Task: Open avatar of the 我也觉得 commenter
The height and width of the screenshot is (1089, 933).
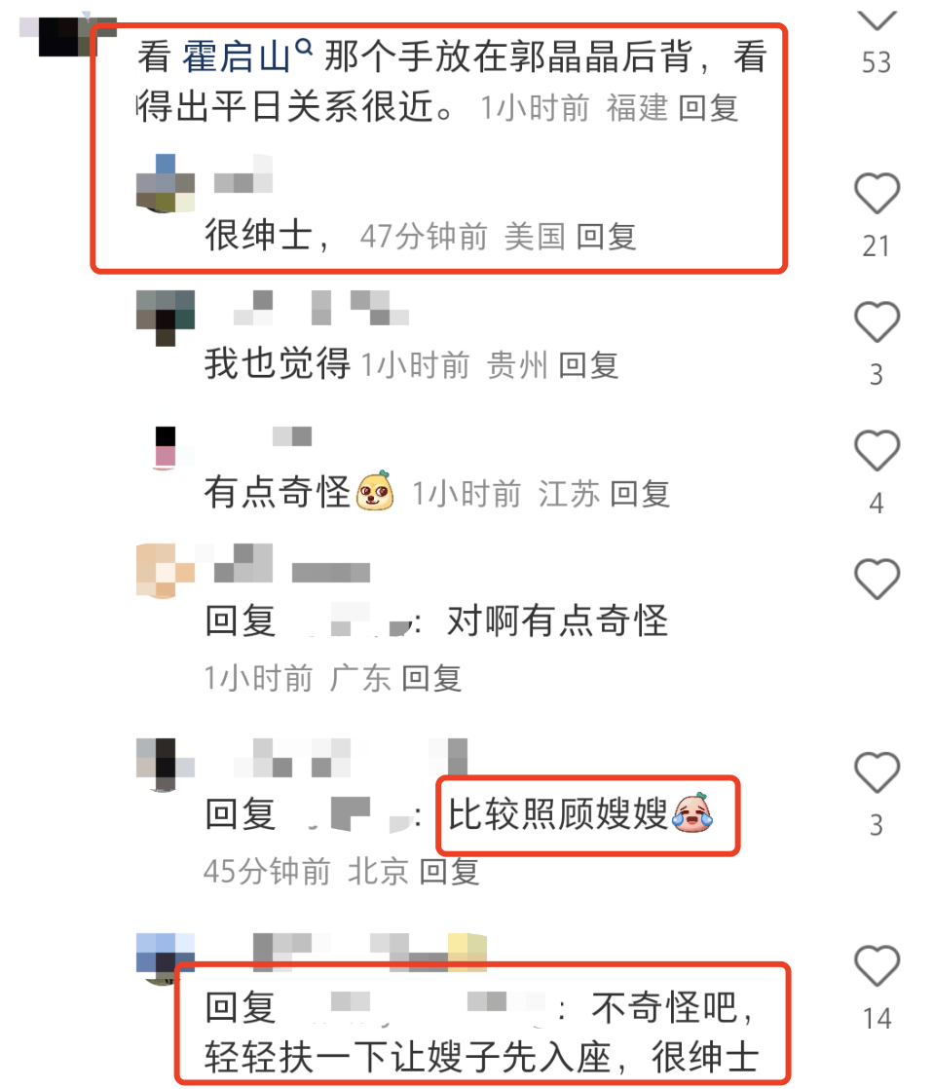Action: (166, 319)
